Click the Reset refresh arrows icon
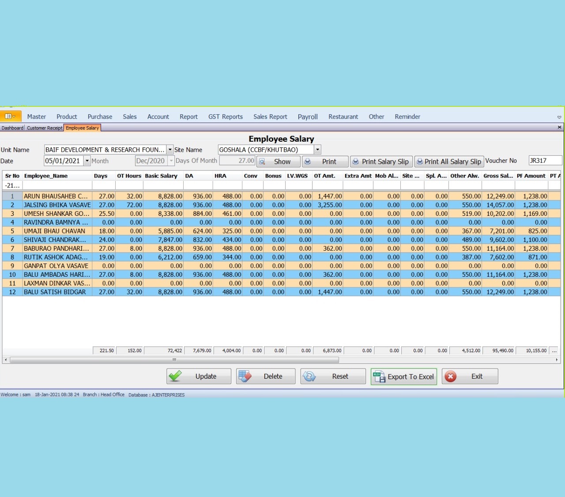 tap(309, 376)
